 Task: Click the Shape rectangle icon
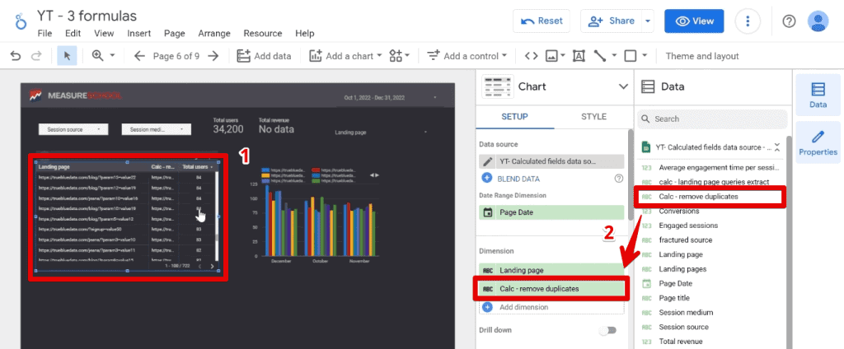click(x=631, y=56)
